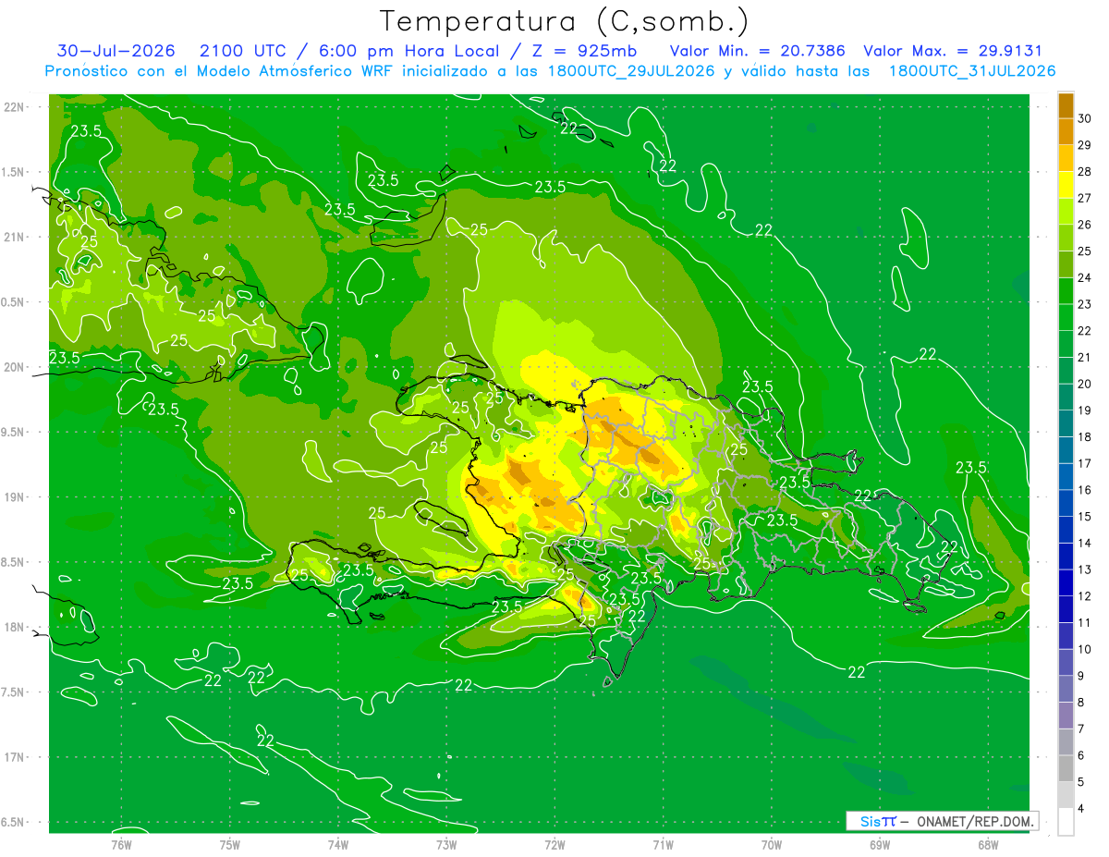Screen dimensions: 1109x857
Task: Select the legend color band between 16 and 17
Action: (1066, 476)
